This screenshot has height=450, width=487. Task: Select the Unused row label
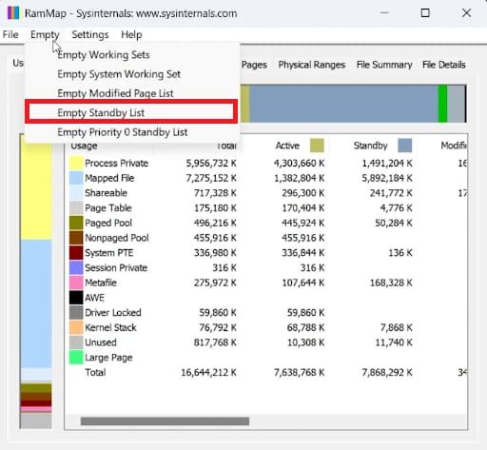(x=101, y=342)
